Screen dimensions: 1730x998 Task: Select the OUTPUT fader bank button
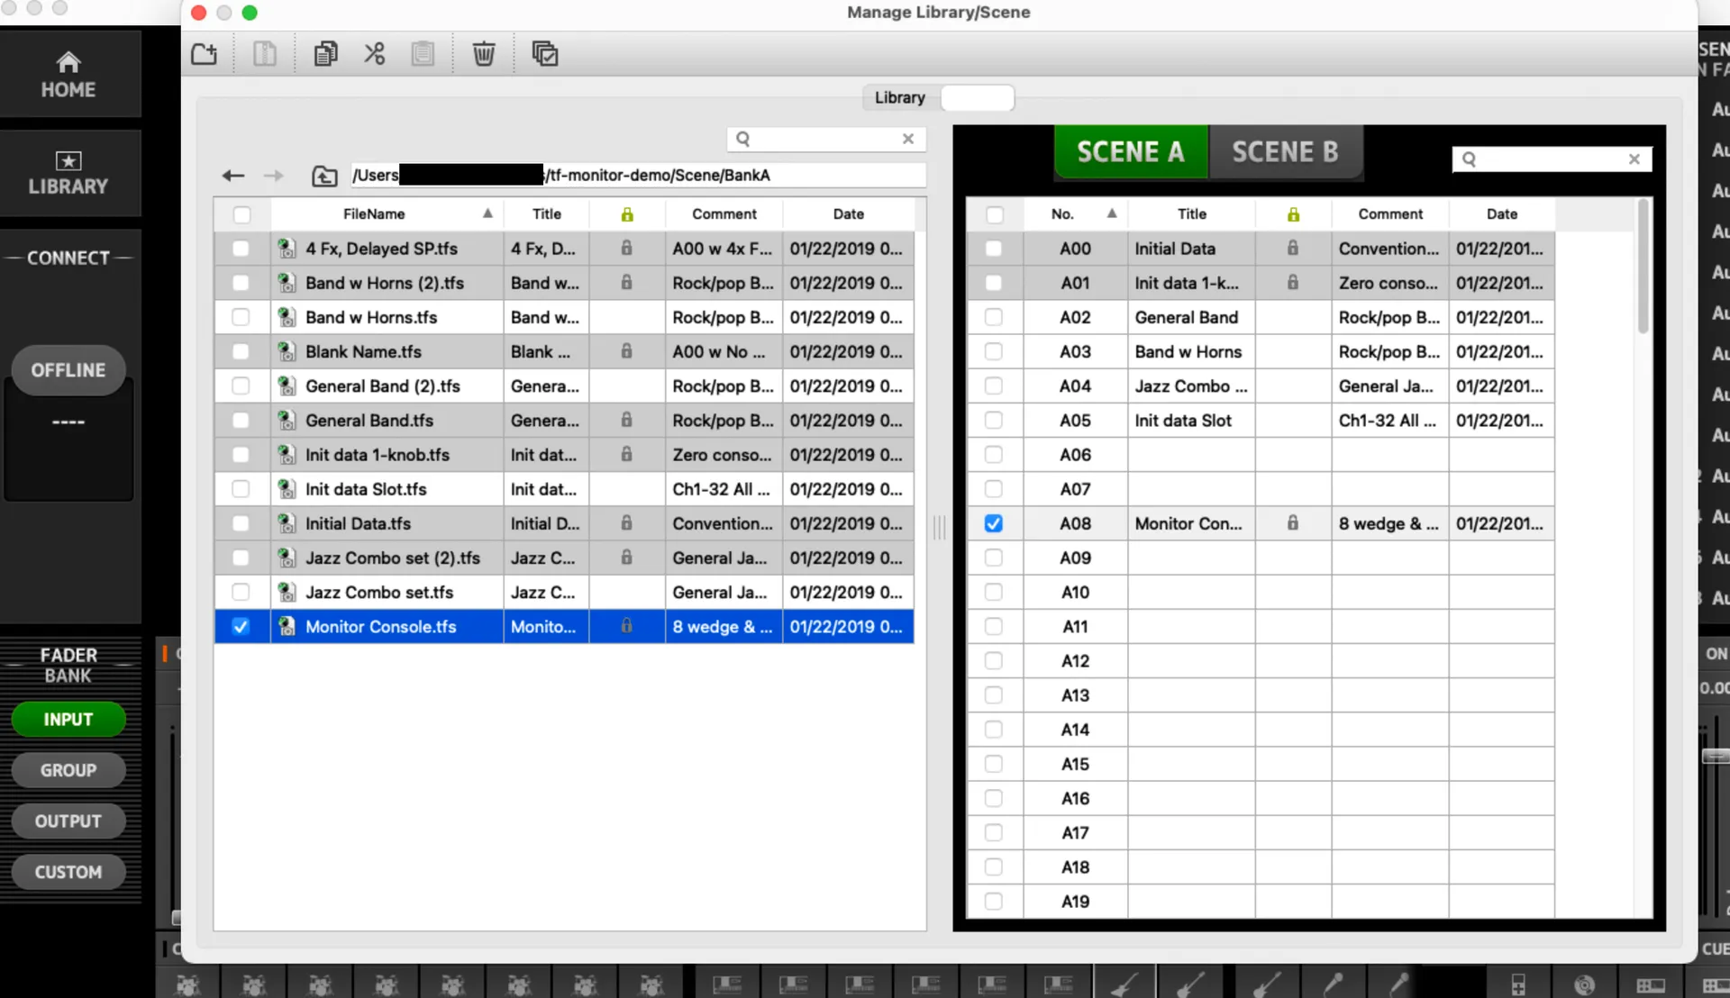(x=68, y=821)
